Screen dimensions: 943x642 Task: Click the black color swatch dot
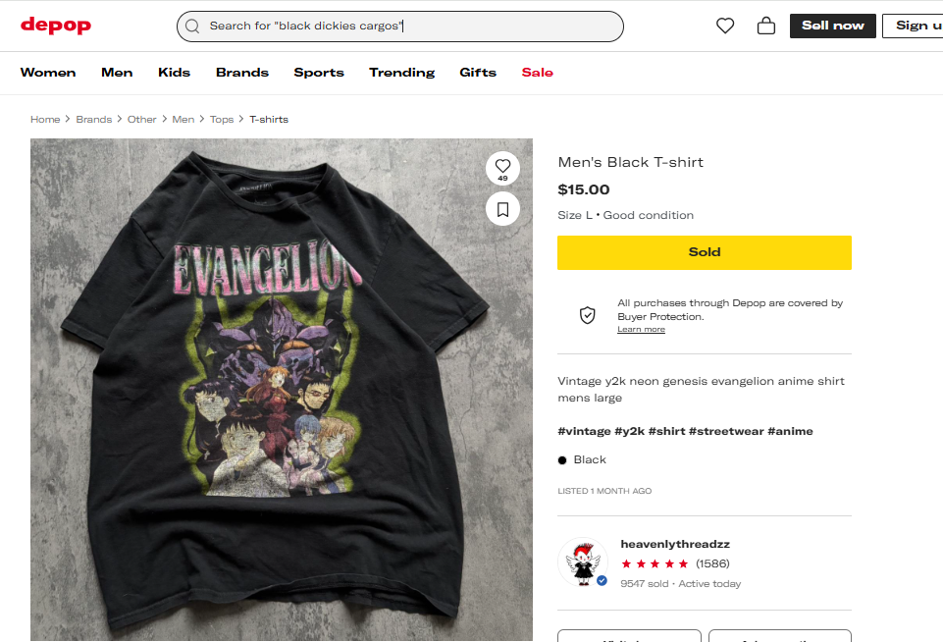[562, 460]
